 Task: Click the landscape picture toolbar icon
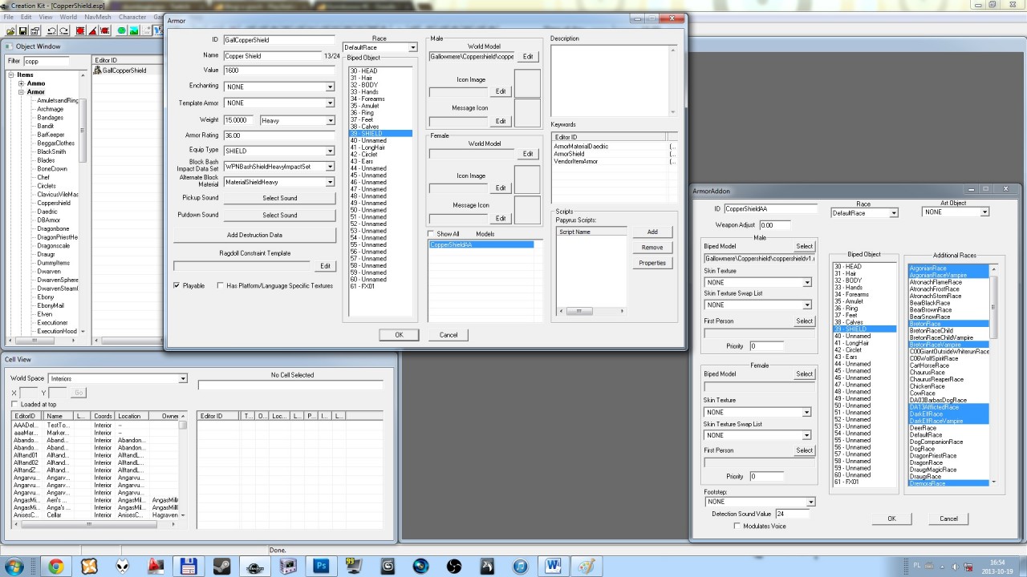pos(136,30)
